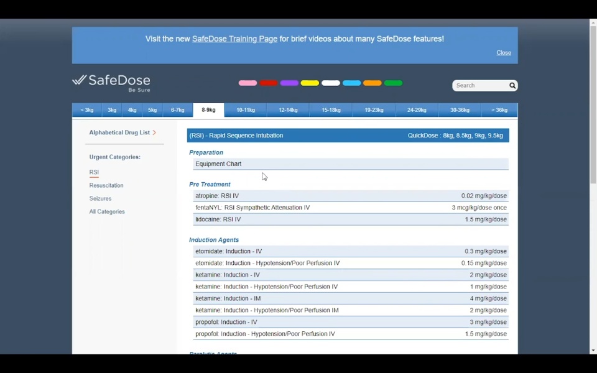Viewport: 597px width, 373px height.
Task: Select the red color band pill
Action: click(269, 83)
